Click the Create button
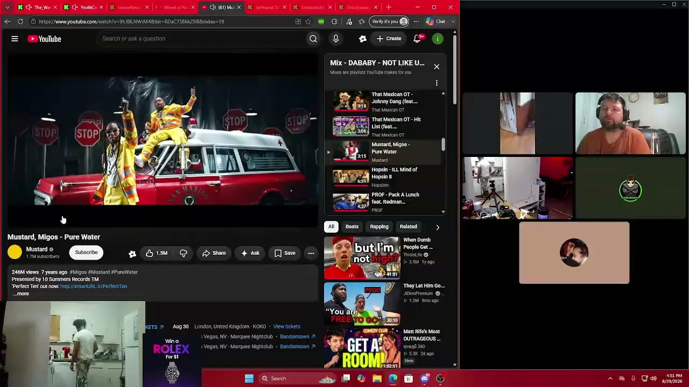Viewport: 689px width, 387px height. (x=389, y=39)
